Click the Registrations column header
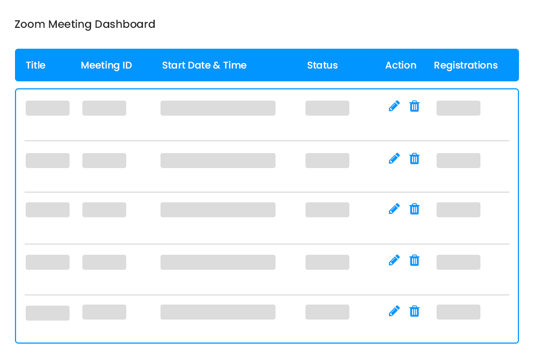Image resolution: width=535 pixels, height=357 pixels. pyautogui.click(x=465, y=65)
